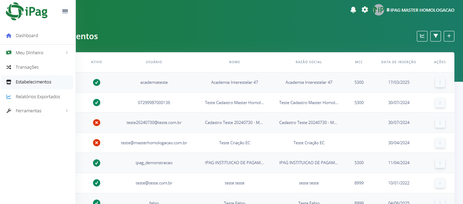Click user cell teste20240730@teste.com.br
Viewport: 463px width, 204px height.
154,123
